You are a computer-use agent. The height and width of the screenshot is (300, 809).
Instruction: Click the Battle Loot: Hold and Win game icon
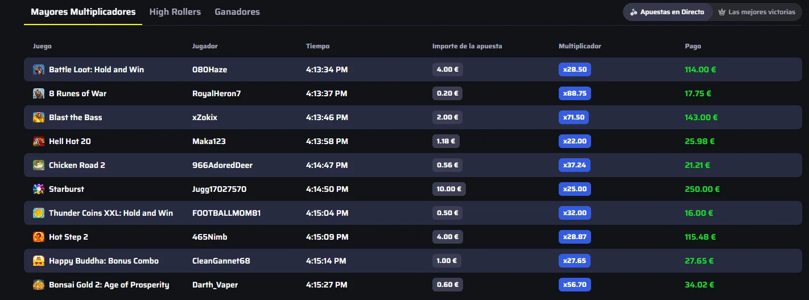[39, 69]
